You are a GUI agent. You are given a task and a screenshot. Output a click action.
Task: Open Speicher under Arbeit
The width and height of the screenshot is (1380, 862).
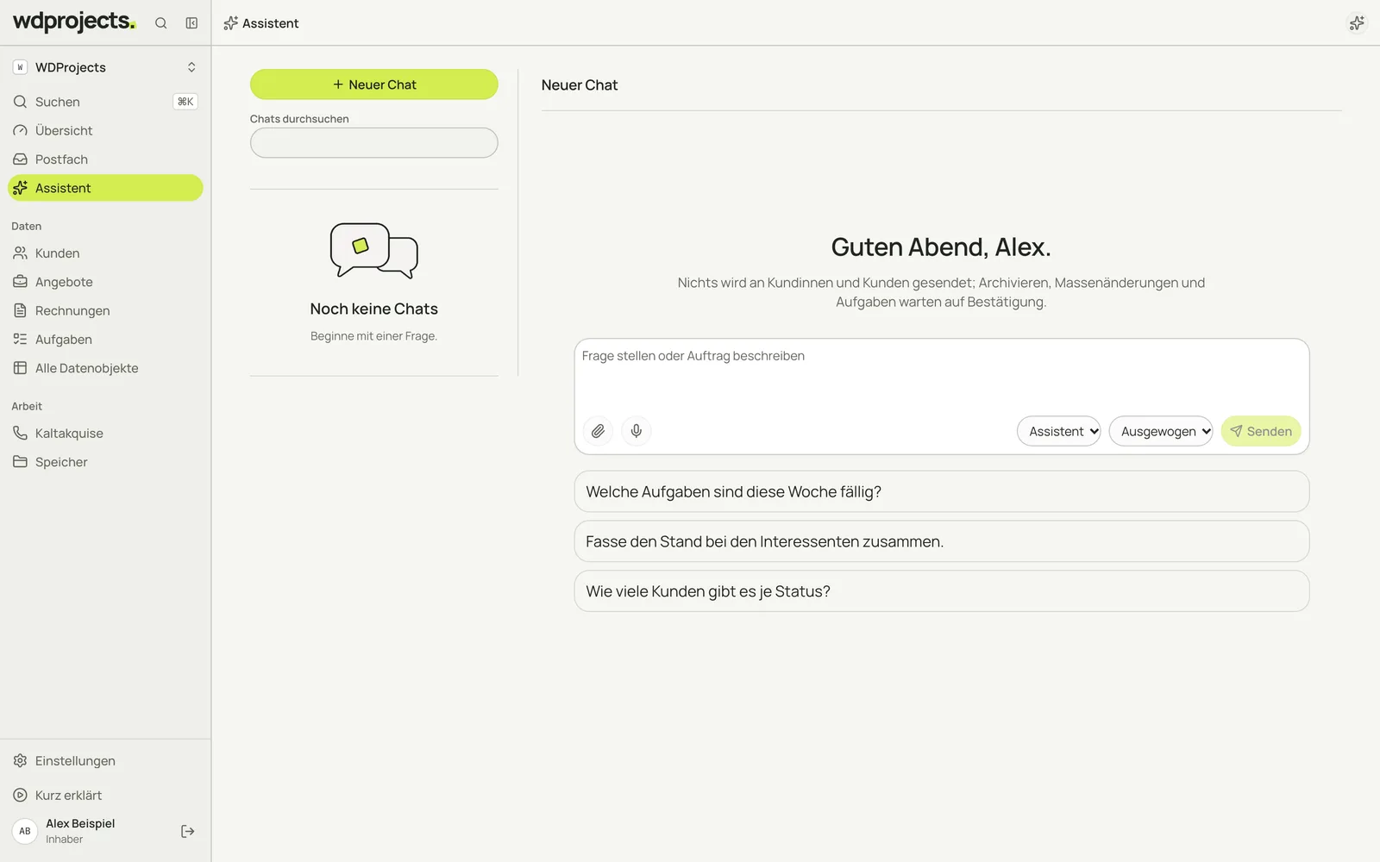click(x=105, y=462)
